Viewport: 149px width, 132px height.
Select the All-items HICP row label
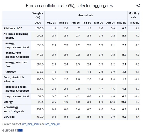click(13, 28)
